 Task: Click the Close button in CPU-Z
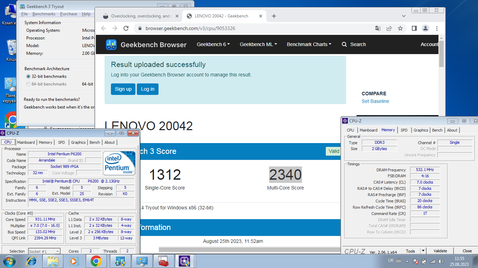click(x=467, y=251)
